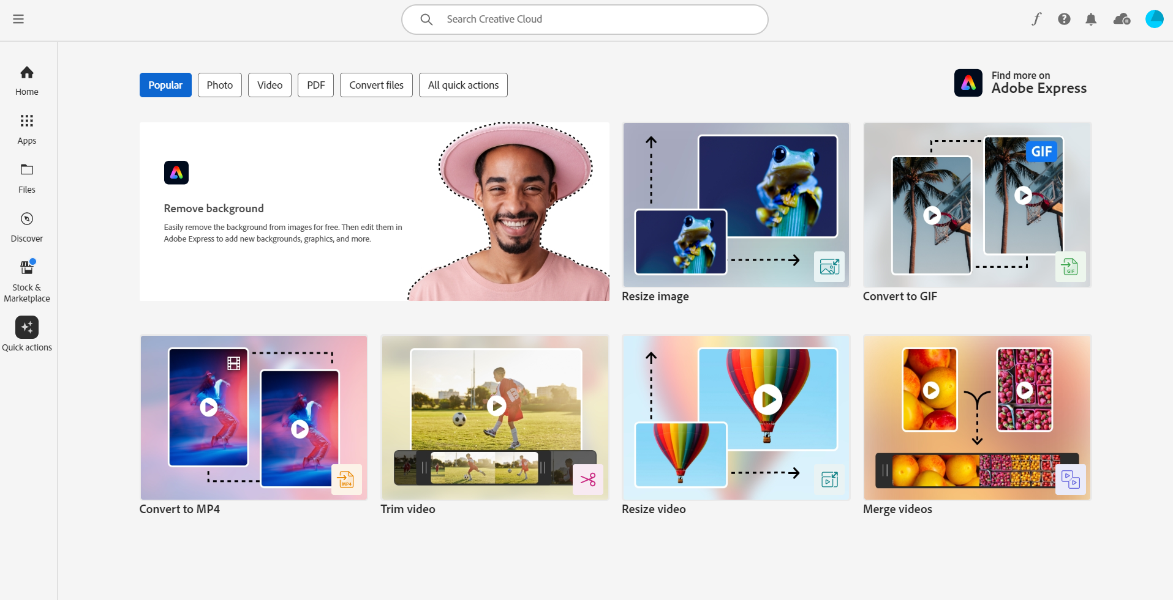Select the All quick actions tab

point(463,85)
